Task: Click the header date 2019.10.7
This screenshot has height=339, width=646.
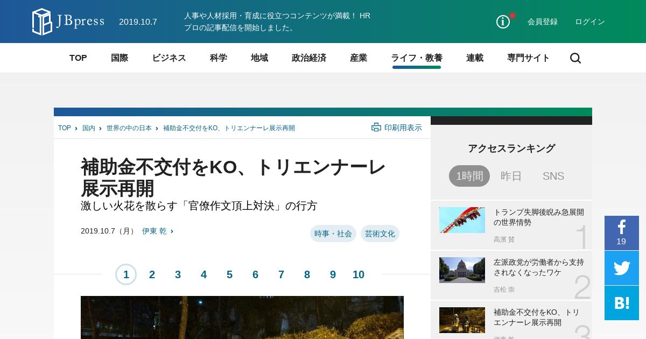Action: point(138,22)
